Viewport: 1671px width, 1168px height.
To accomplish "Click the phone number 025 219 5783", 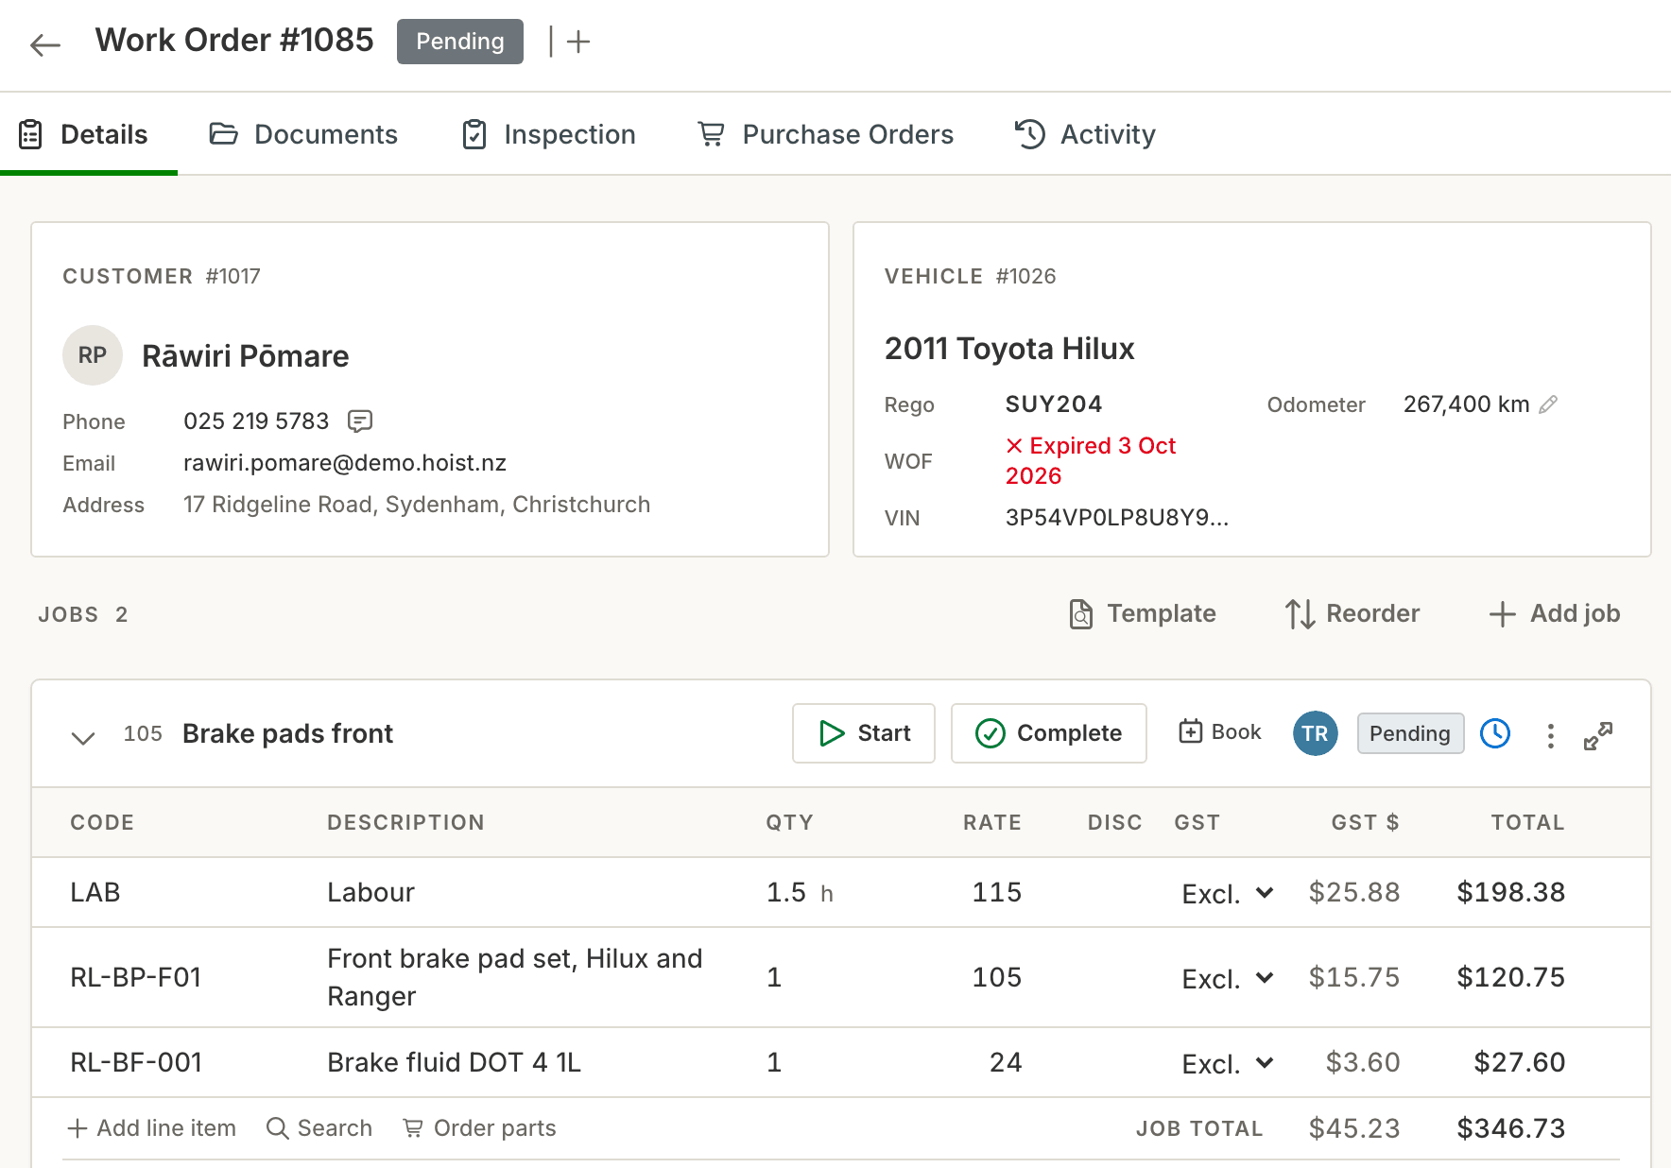I will point(256,421).
